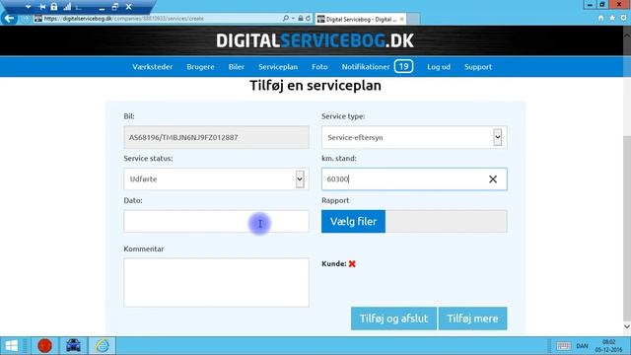Click the browser address bar URL
This screenshot has height=355, width=631.
tap(123, 19)
